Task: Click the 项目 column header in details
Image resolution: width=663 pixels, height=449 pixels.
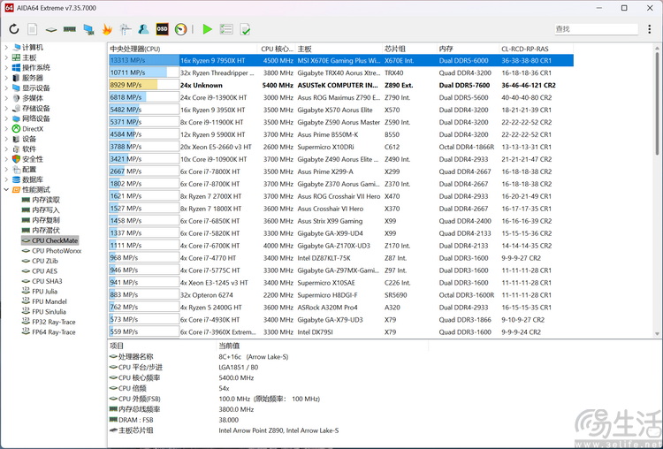Action: click(x=162, y=346)
